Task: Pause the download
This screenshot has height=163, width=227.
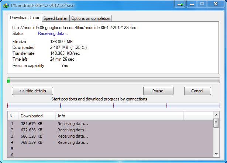Action: (x=158, y=91)
